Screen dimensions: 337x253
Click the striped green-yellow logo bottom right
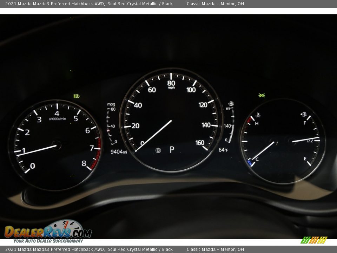(313, 240)
